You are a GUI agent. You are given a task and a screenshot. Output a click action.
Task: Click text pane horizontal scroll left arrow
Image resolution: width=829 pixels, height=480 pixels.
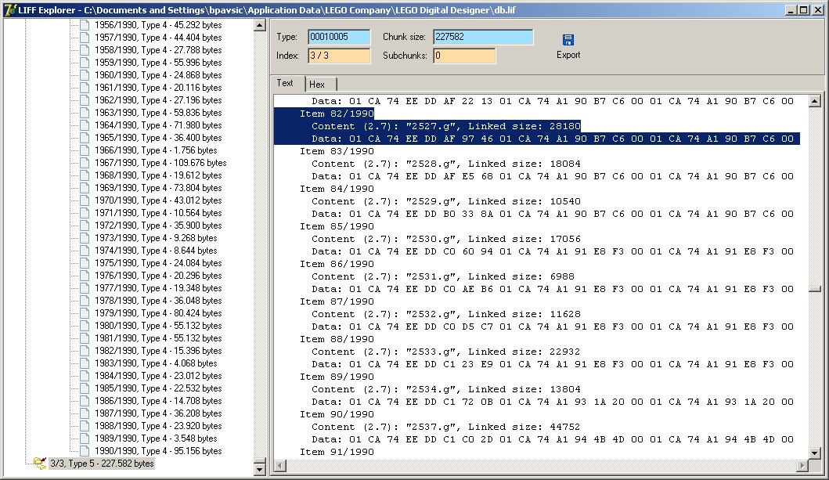280,465
